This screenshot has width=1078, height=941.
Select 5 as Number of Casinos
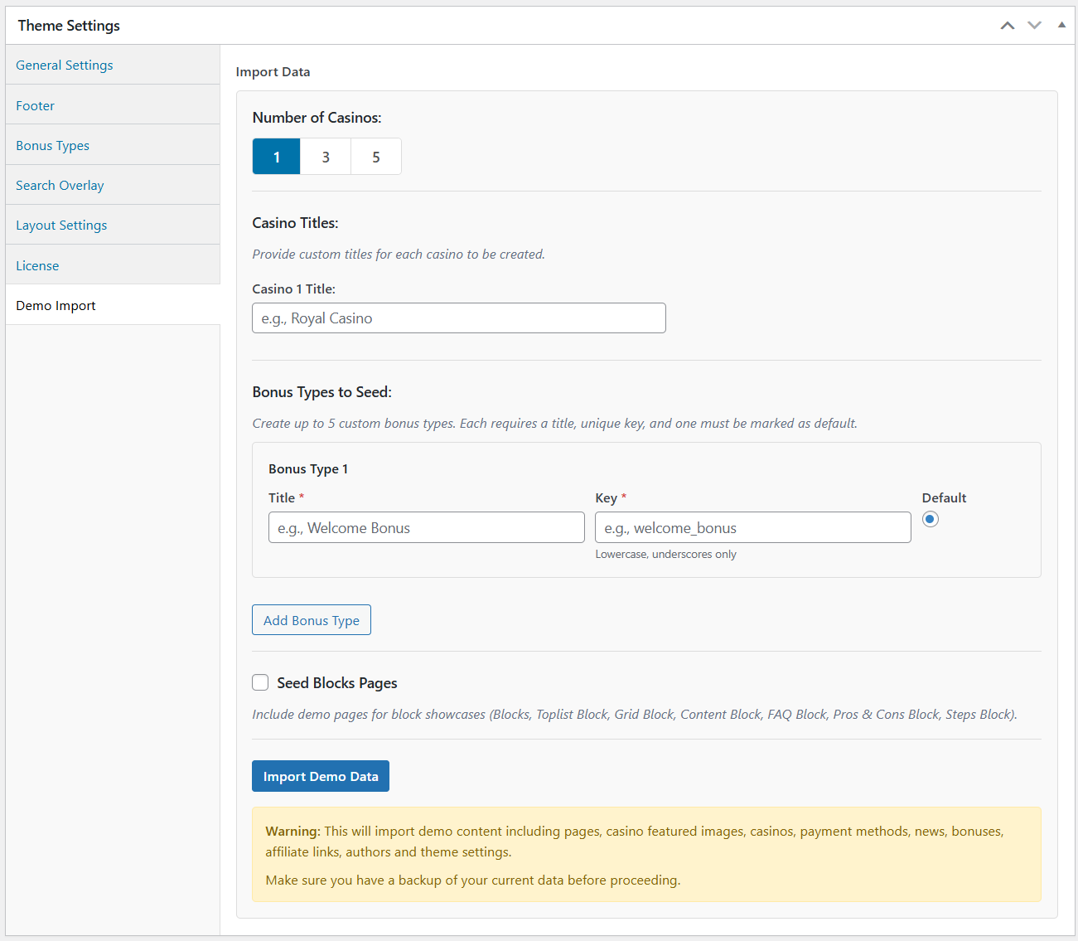point(375,156)
